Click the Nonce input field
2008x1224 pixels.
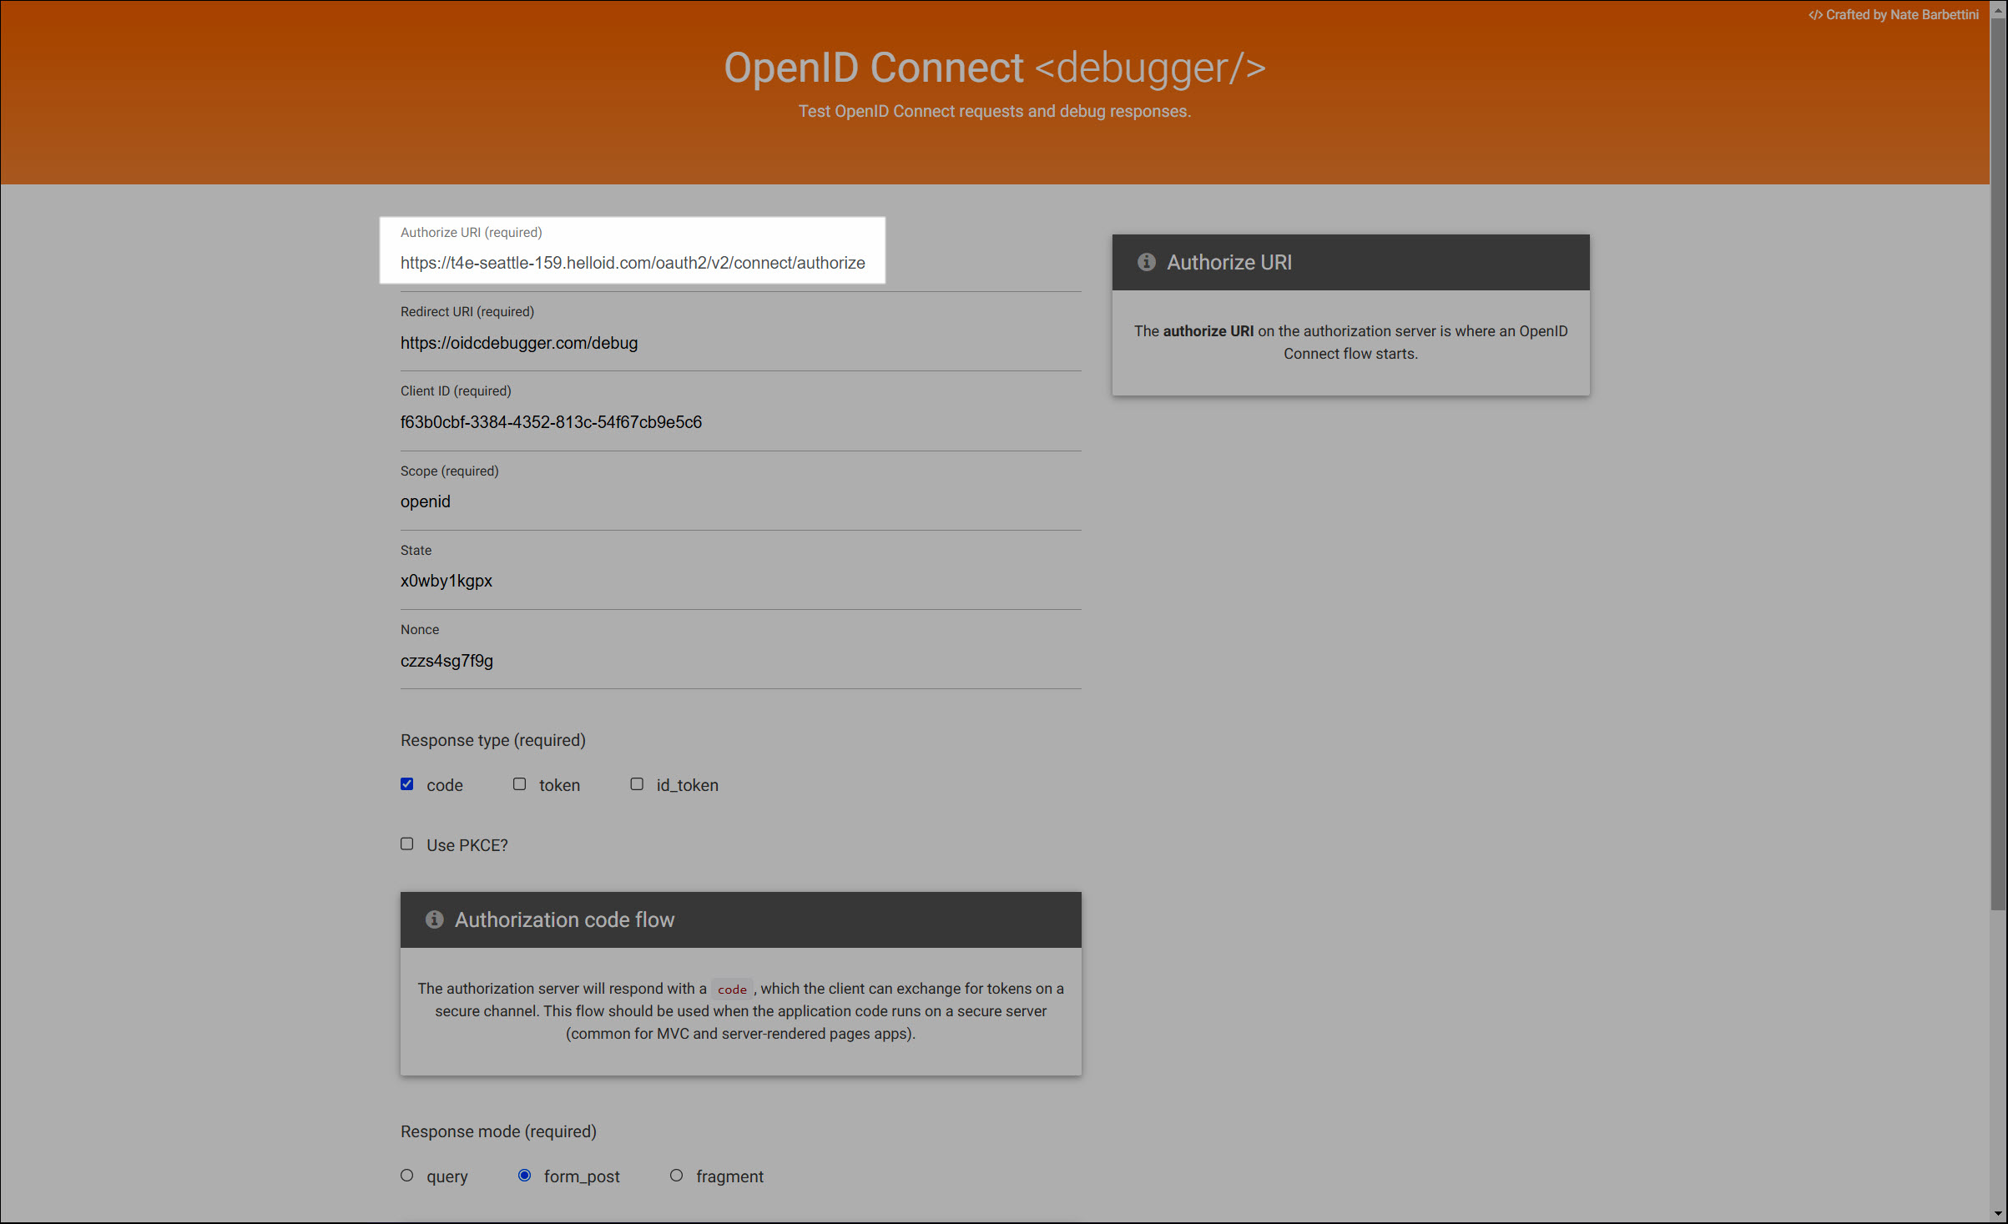(x=740, y=661)
